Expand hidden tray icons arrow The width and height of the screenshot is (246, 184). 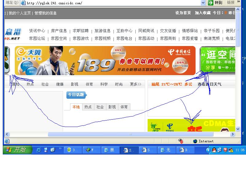pyautogui.click(x=208, y=150)
